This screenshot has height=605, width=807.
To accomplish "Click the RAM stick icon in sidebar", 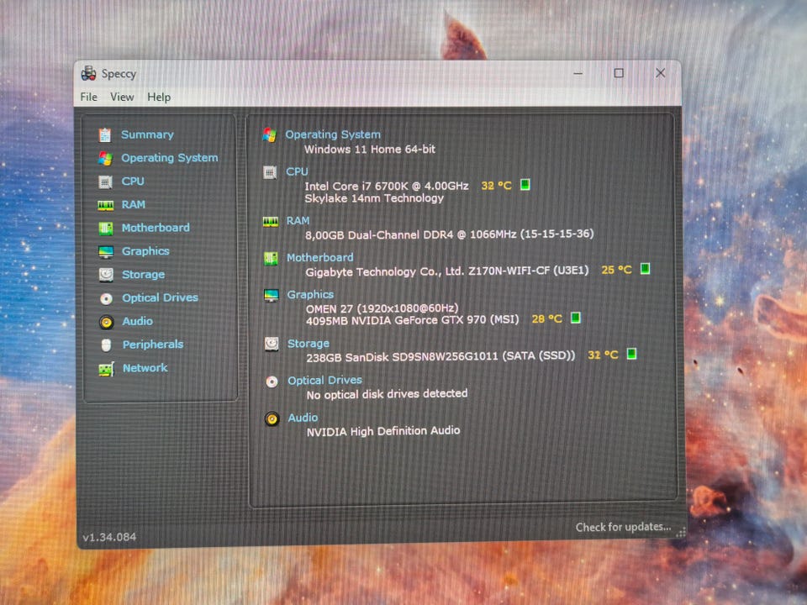I will click(x=106, y=205).
